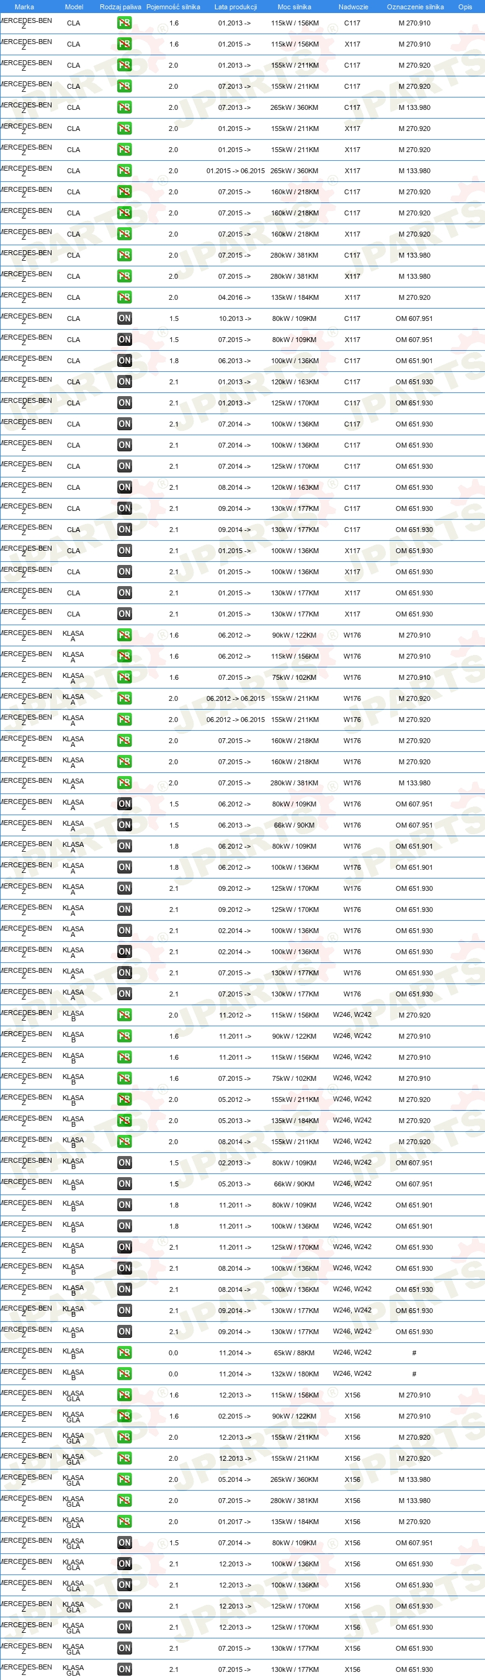Click 1.5 capacity cell in CLA 10.2013 row
The height and width of the screenshot is (1680, 485).
point(174,319)
